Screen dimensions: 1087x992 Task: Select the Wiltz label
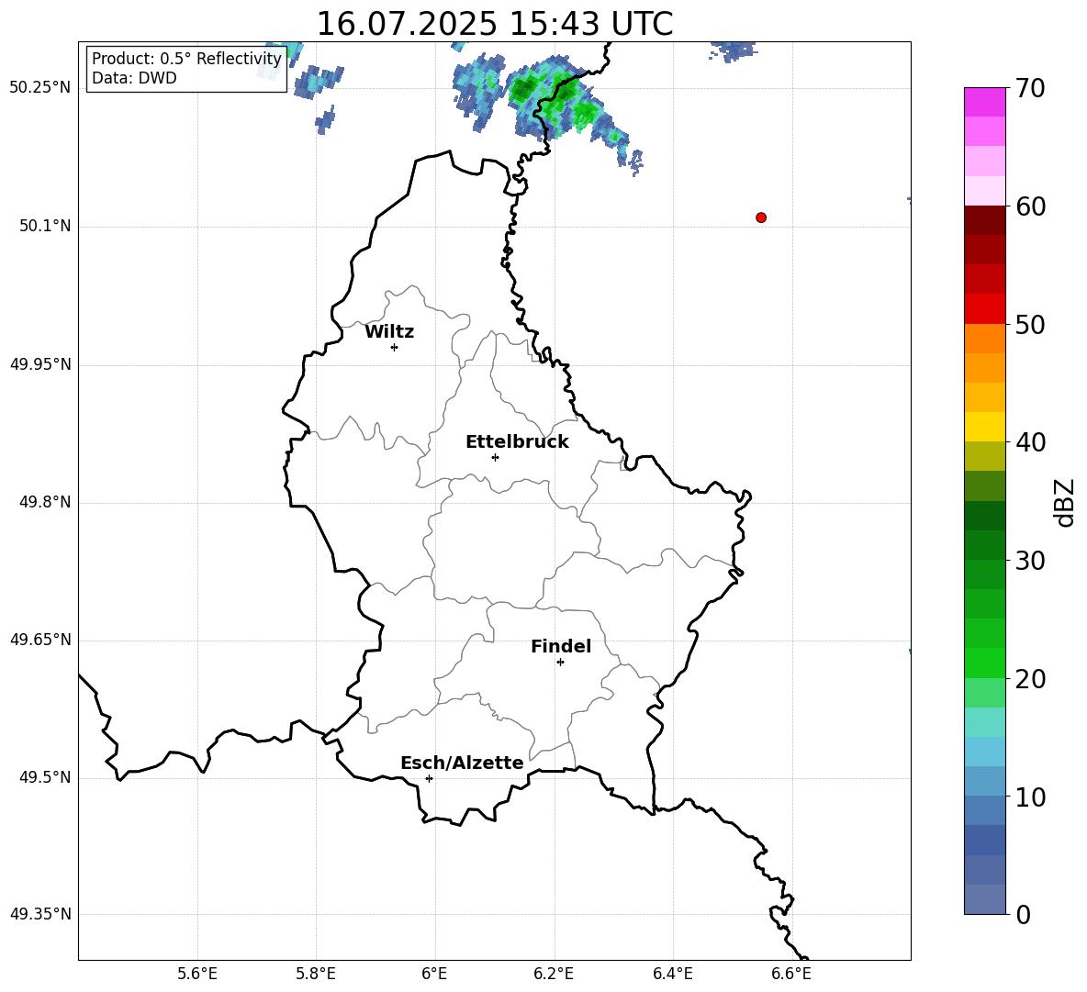[x=389, y=332]
